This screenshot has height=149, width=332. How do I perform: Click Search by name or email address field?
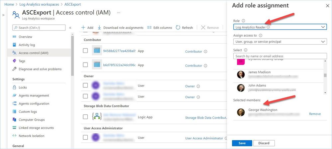point(280,56)
